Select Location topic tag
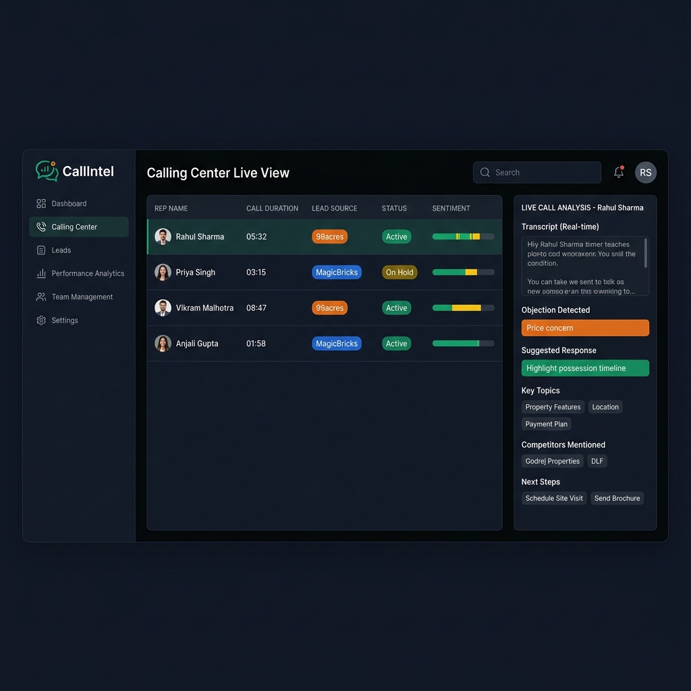 coord(605,407)
